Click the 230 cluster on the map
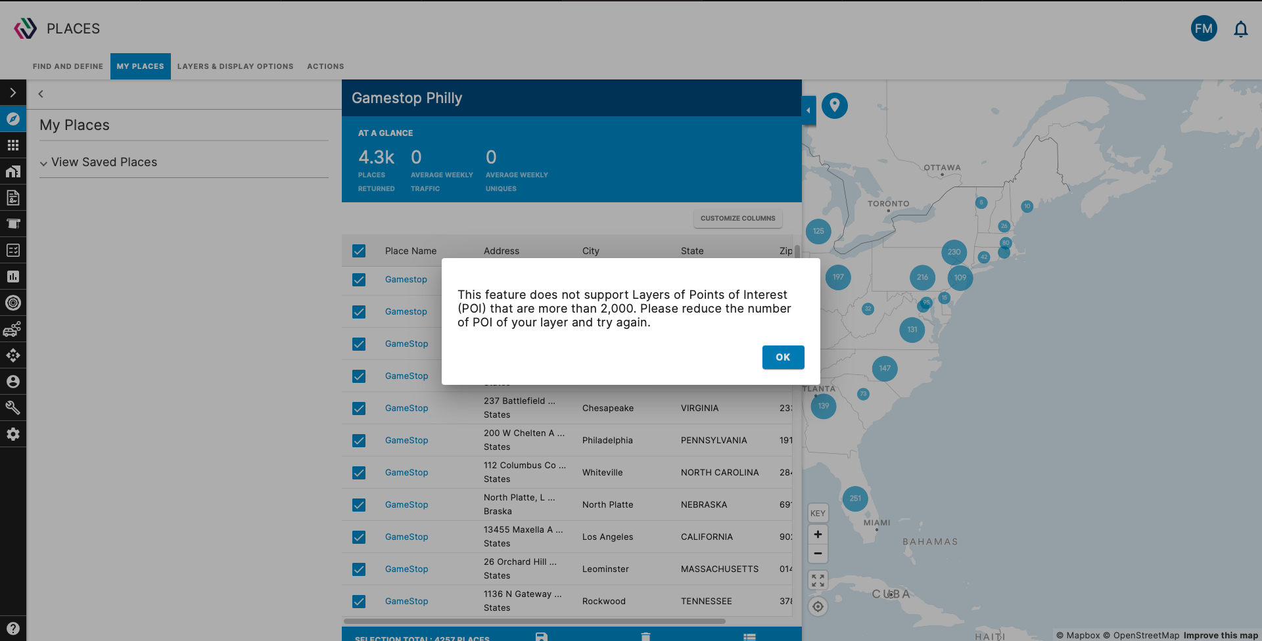 pos(954,252)
